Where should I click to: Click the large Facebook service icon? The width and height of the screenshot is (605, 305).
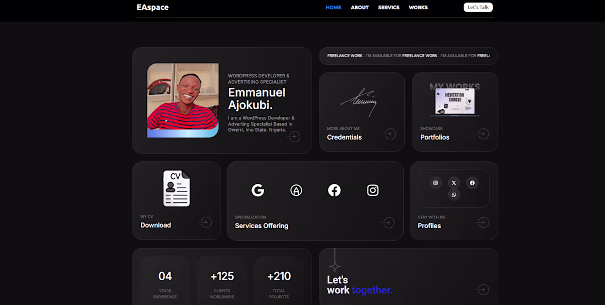click(334, 190)
